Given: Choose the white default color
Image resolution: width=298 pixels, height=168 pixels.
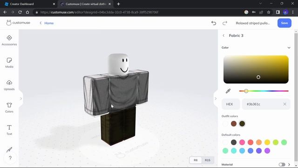Looking at the screenshot, I should 225,142.
